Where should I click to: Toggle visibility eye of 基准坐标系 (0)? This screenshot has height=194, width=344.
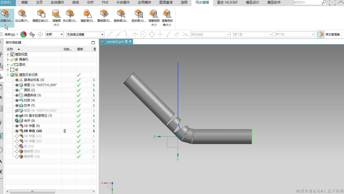pyautogui.click(x=17, y=80)
